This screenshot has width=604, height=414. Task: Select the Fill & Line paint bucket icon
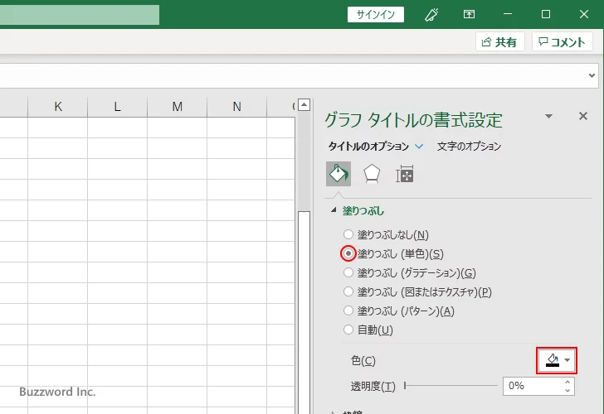[339, 173]
